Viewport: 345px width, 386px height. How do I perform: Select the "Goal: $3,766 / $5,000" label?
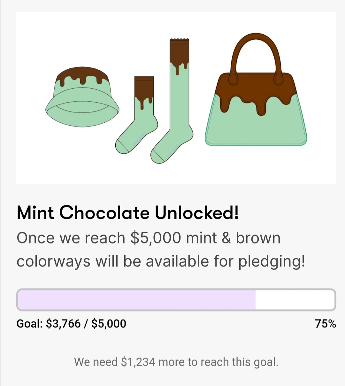72,324
